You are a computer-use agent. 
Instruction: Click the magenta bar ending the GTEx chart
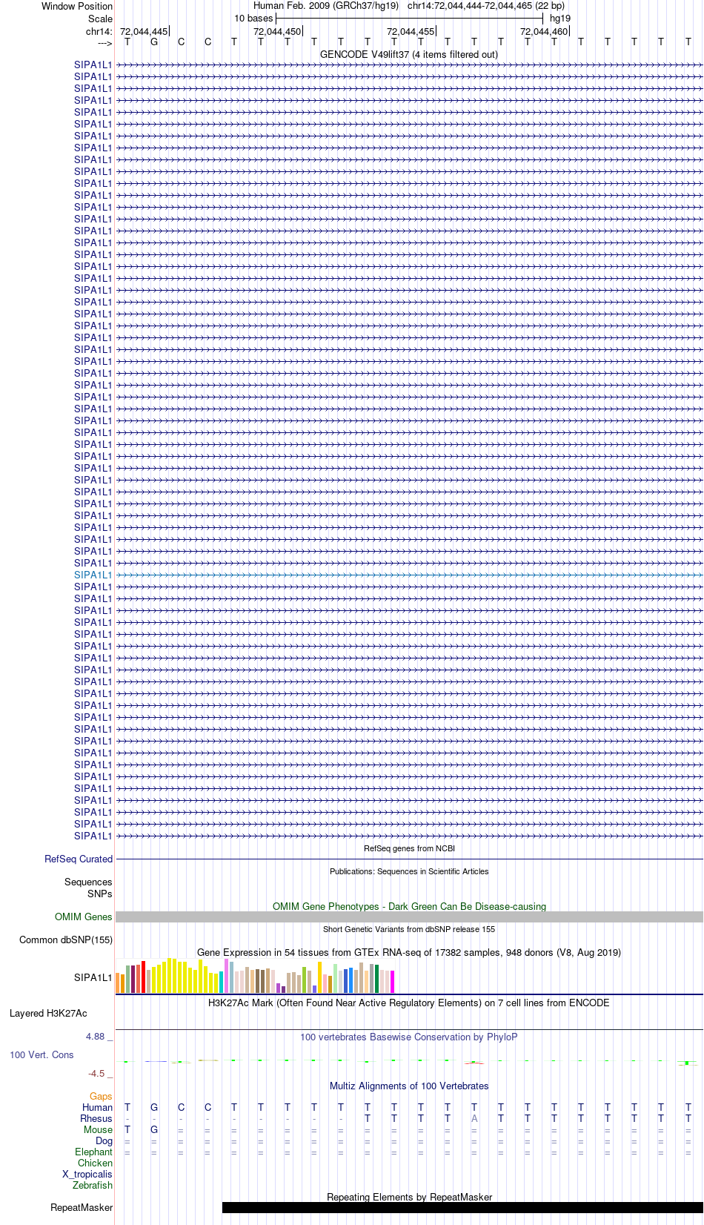pos(393,982)
